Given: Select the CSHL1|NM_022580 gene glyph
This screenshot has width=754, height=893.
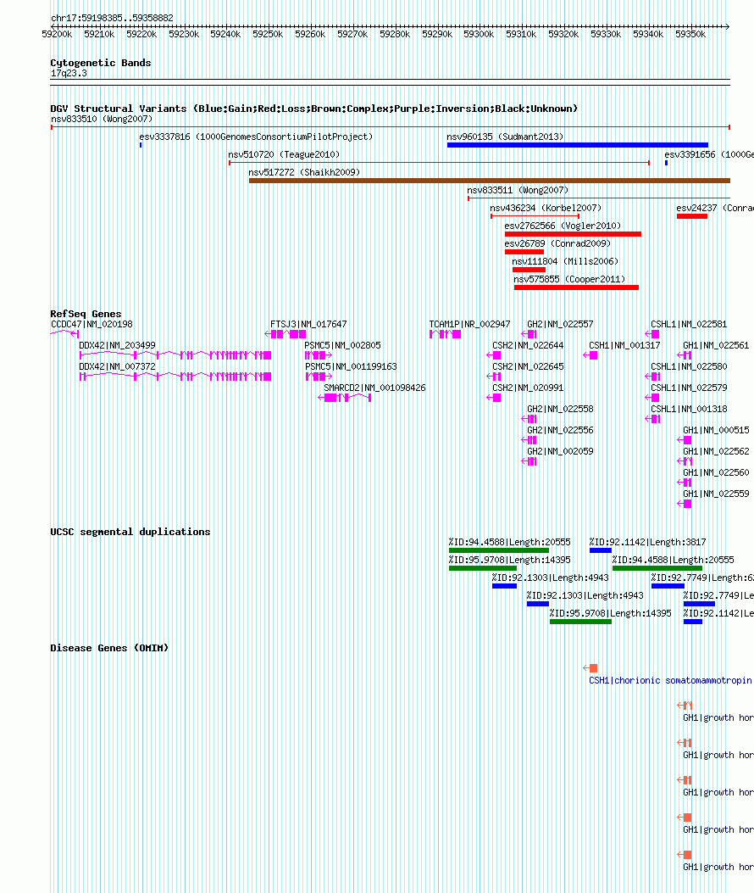Looking at the screenshot, I should tap(652, 377).
